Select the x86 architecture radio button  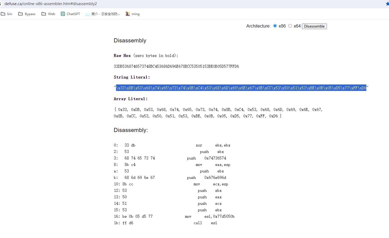tap(275, 26)
